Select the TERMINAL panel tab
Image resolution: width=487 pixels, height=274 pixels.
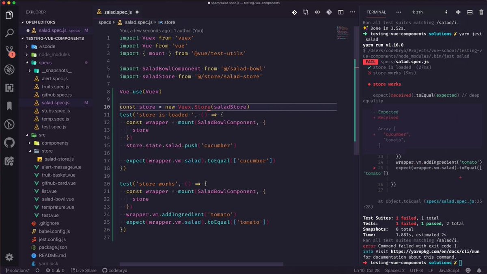tap(376, 12)
